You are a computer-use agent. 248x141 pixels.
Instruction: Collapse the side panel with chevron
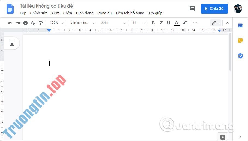[240, 137]
